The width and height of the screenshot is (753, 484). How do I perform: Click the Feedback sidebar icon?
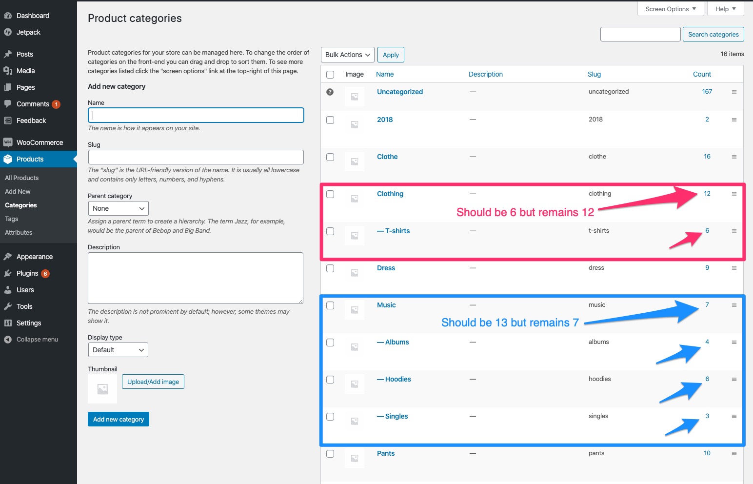point(8,121)
